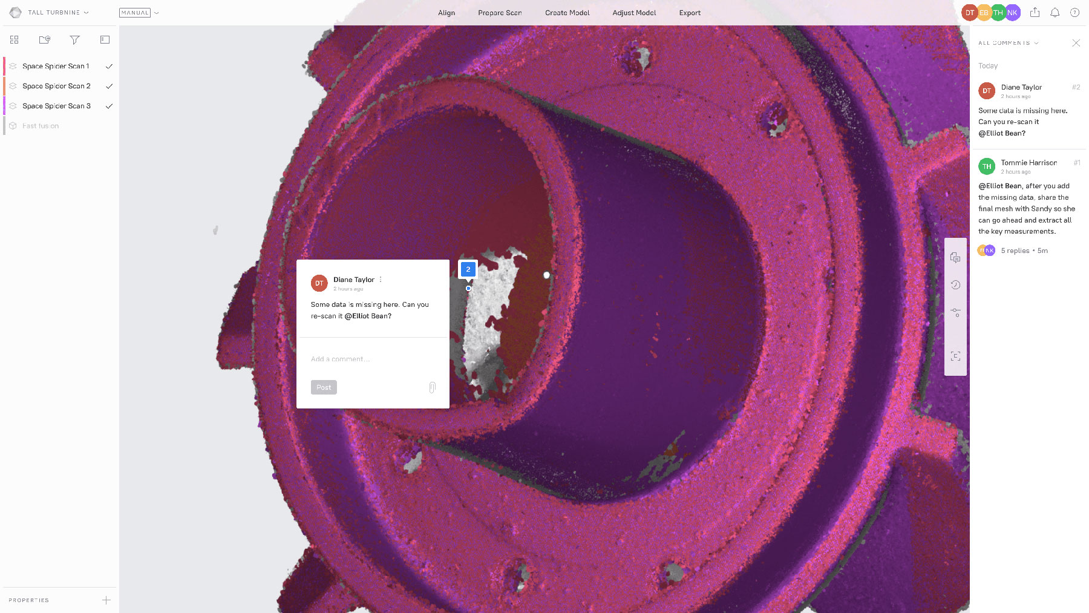Screen dimensions: 1089x613
Task: Click comment marker 2 on the model
Action: [468, 269]
